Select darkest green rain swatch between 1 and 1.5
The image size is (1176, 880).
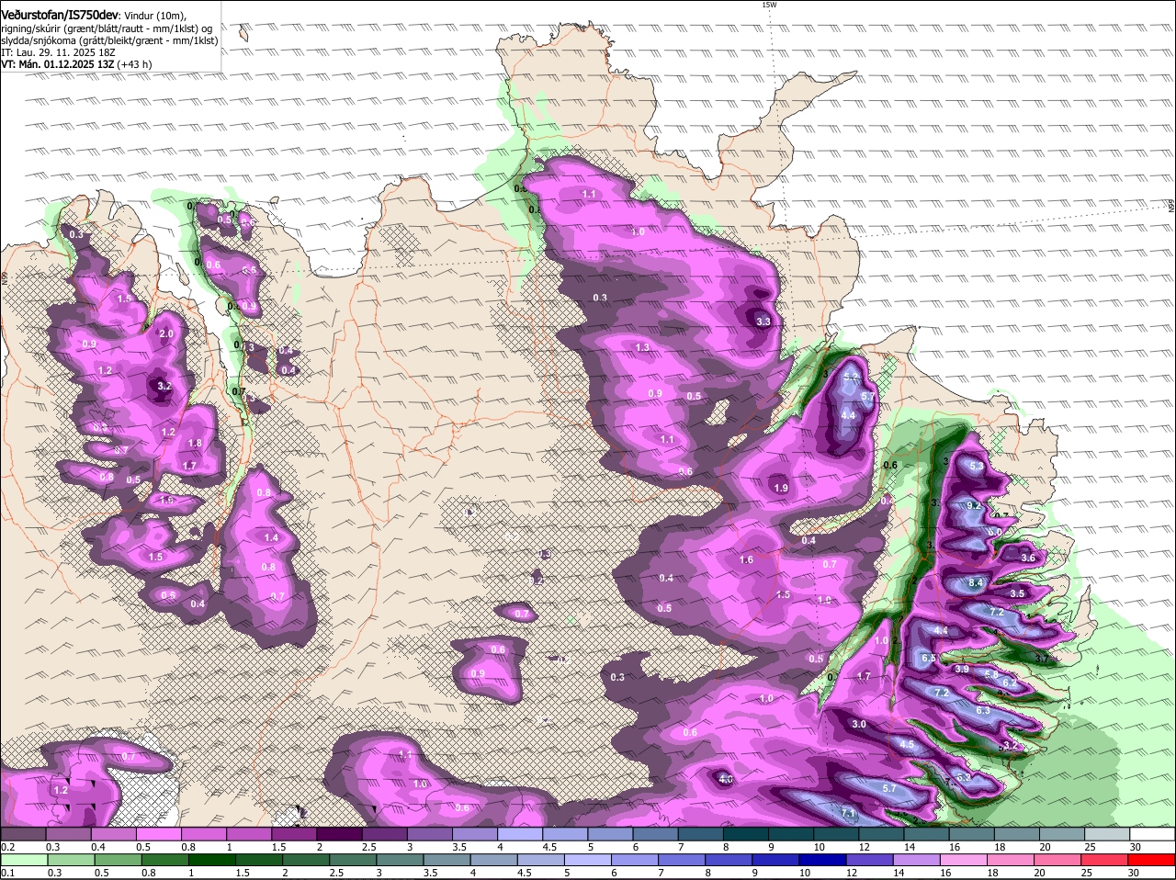pyautogui.click(x=210, y=859)
